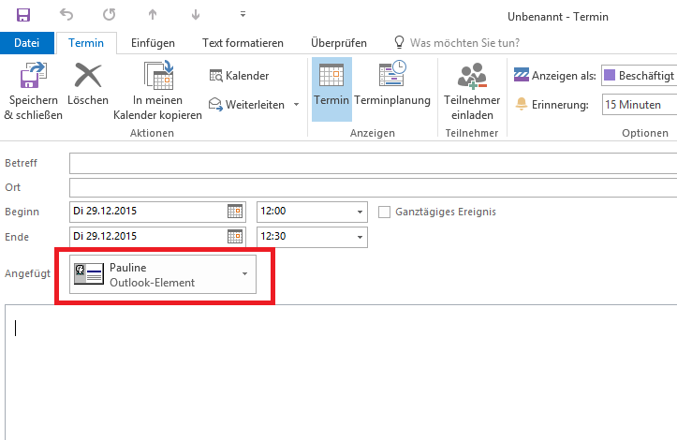Switch to the Einfügen ribbon tab

(x=153, y=43)
